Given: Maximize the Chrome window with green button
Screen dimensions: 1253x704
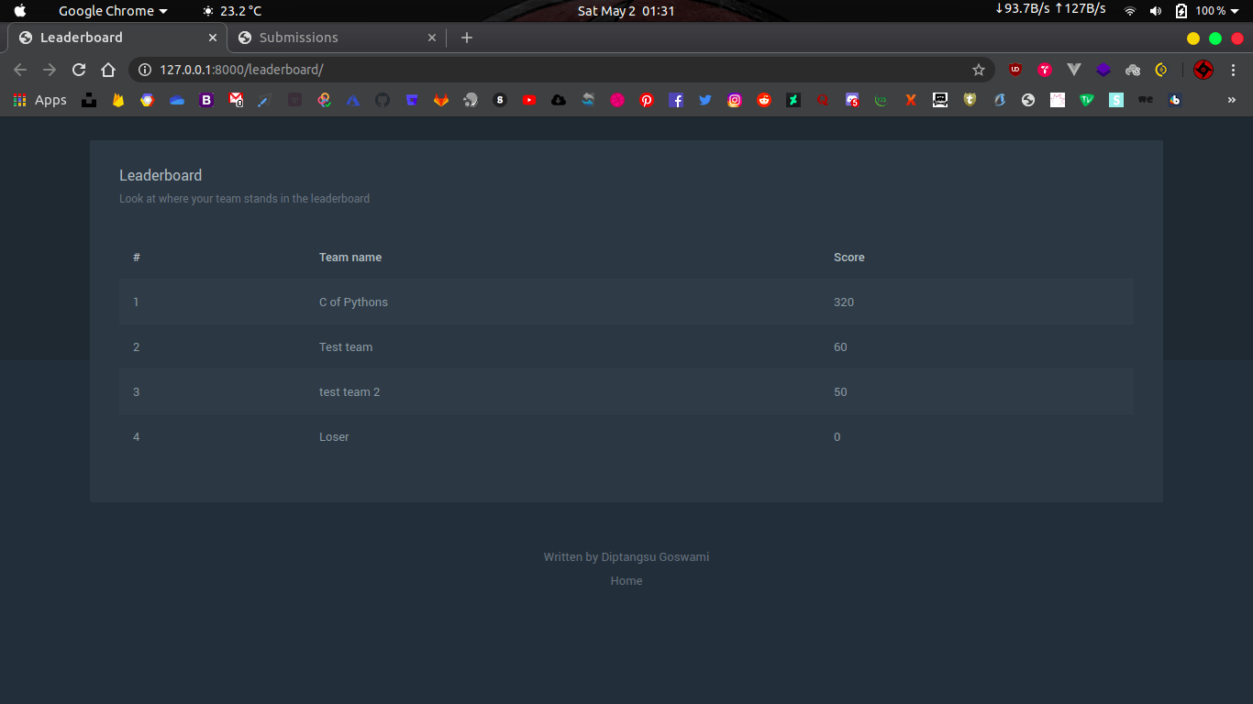Looking at the screenshot, I should 1215,38.
